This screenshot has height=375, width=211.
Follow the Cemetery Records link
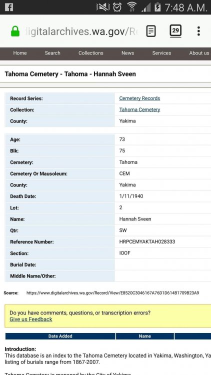(139, 98)
